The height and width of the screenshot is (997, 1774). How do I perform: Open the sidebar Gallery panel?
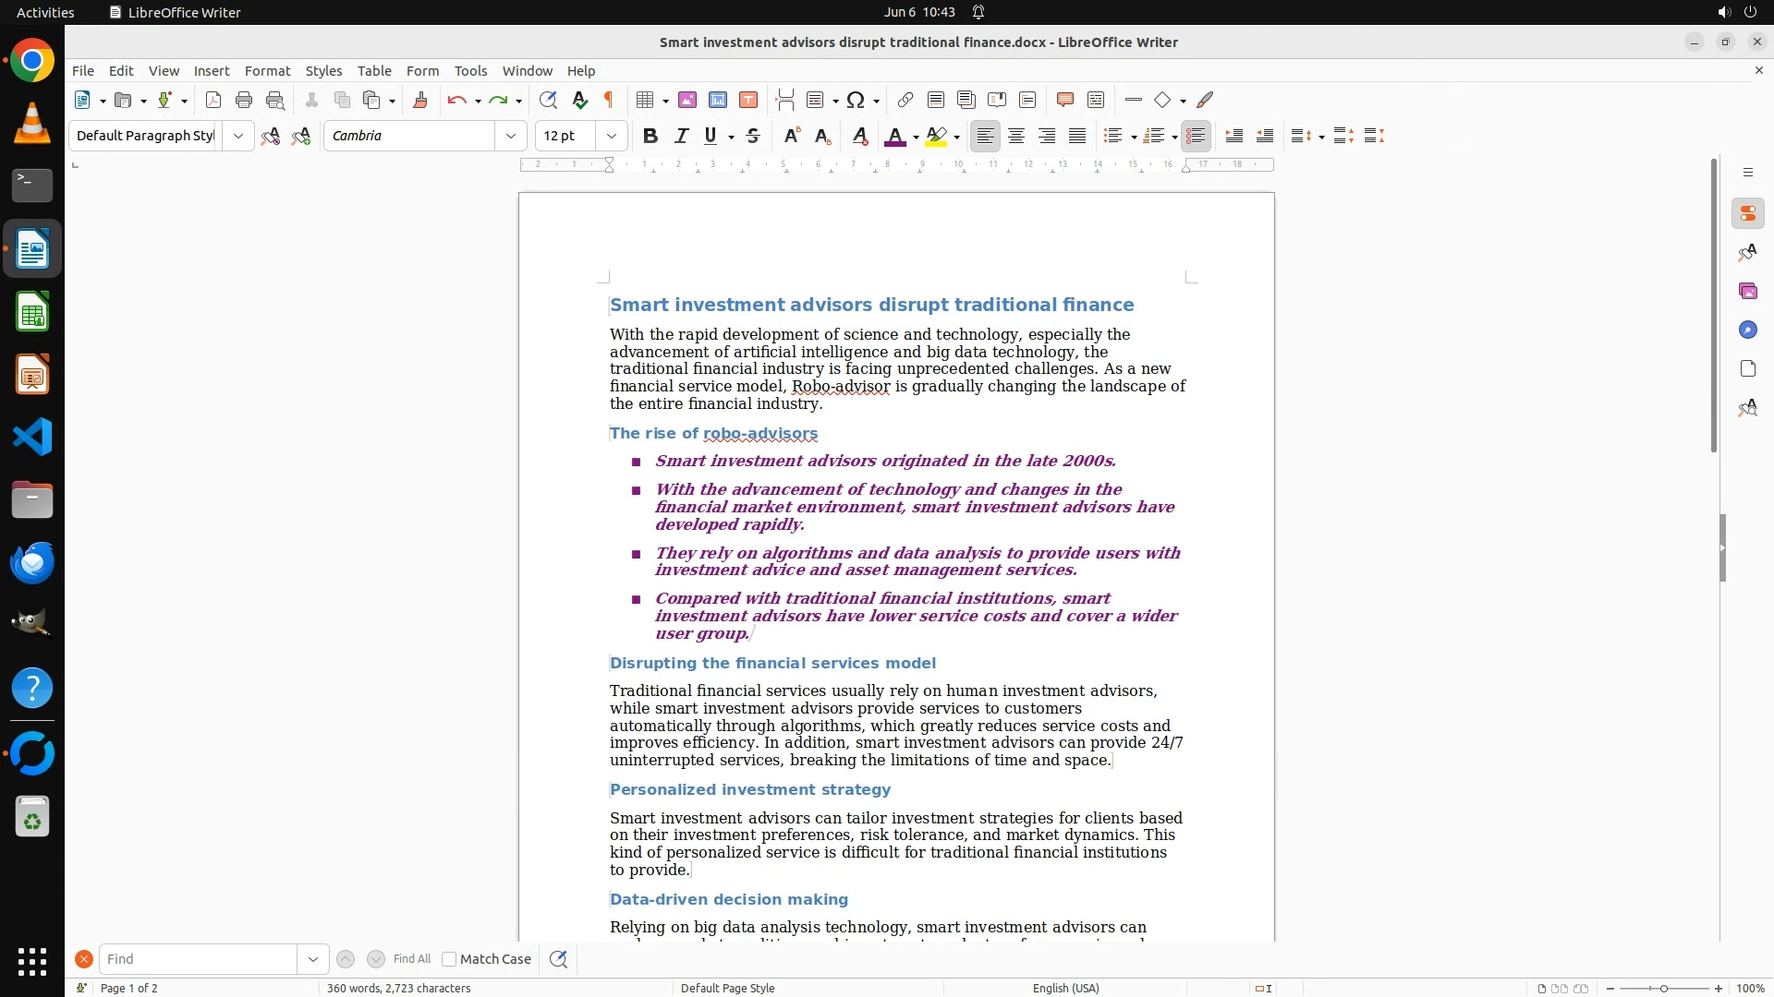1747,292
